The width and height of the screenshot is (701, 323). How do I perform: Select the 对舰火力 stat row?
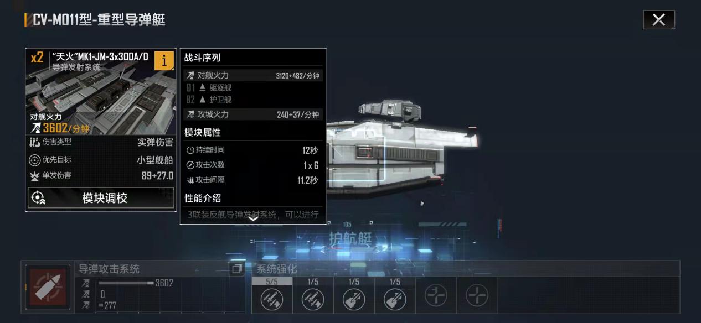coord(252,76)
